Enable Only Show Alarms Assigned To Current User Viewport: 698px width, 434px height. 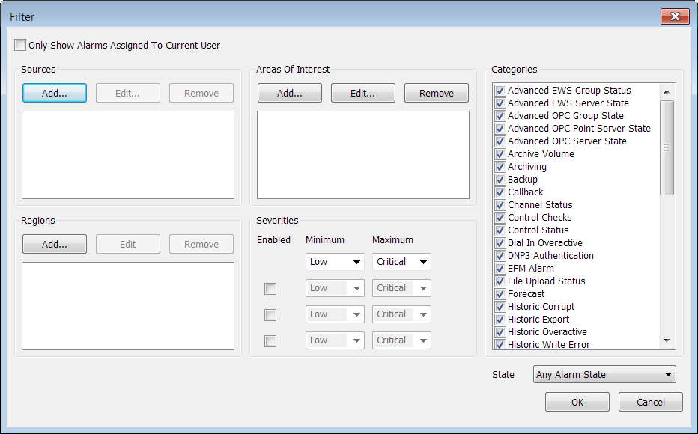click(x=20, y=45)
